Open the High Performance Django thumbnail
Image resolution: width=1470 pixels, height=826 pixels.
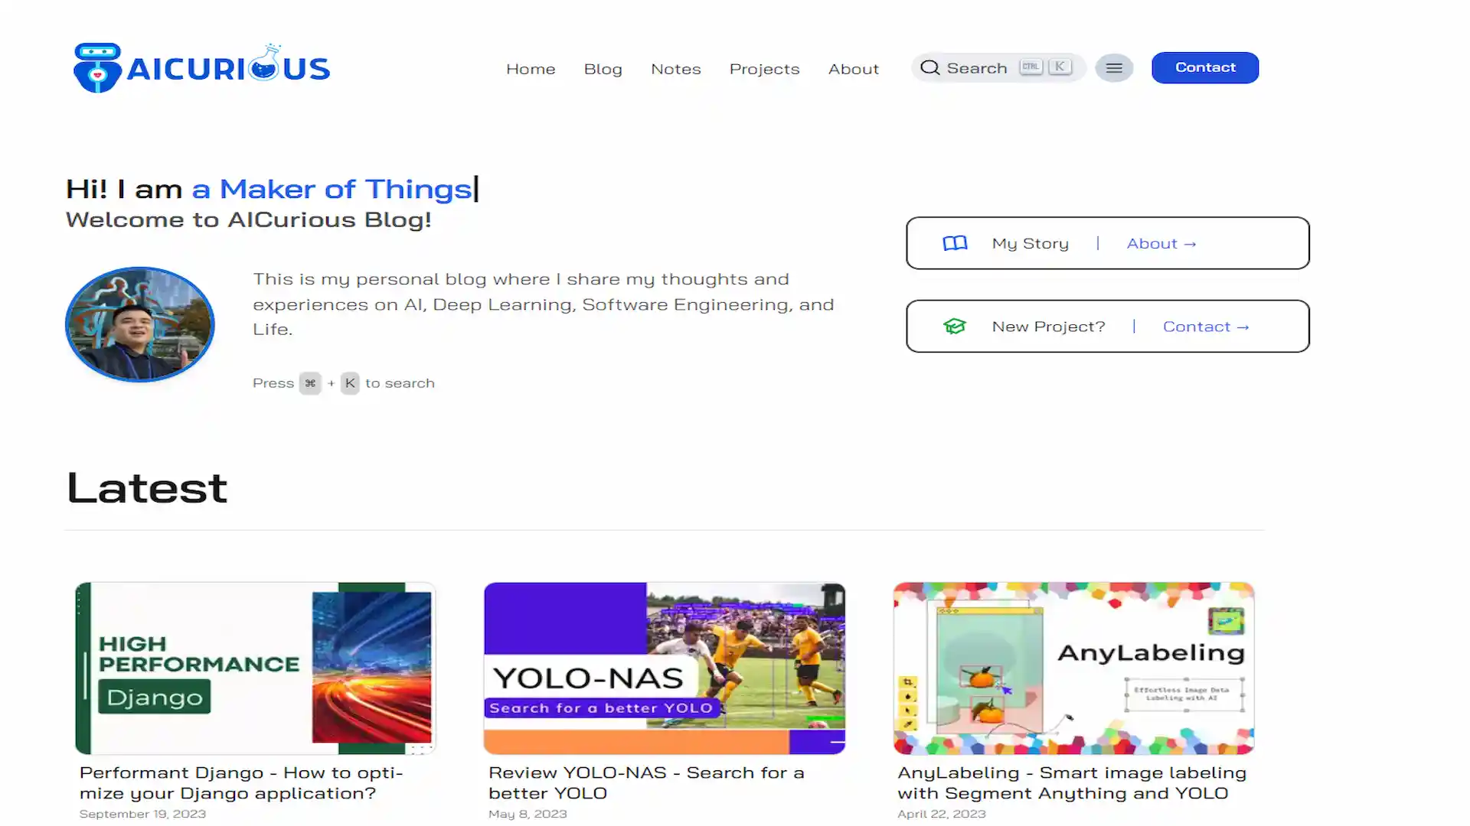pyautogui.click(x=256, y=668)
